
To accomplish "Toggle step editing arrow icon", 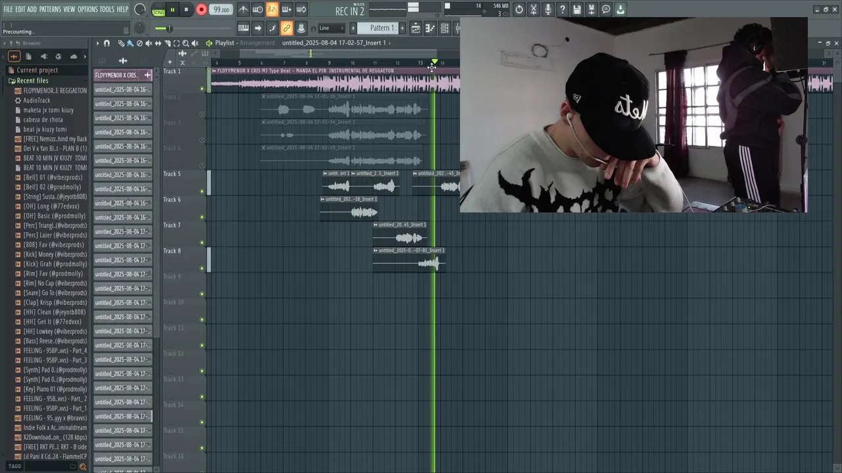I will point(258,28).
